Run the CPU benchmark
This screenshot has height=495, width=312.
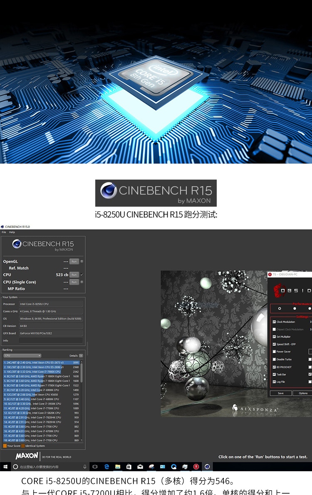pos(74,275)
